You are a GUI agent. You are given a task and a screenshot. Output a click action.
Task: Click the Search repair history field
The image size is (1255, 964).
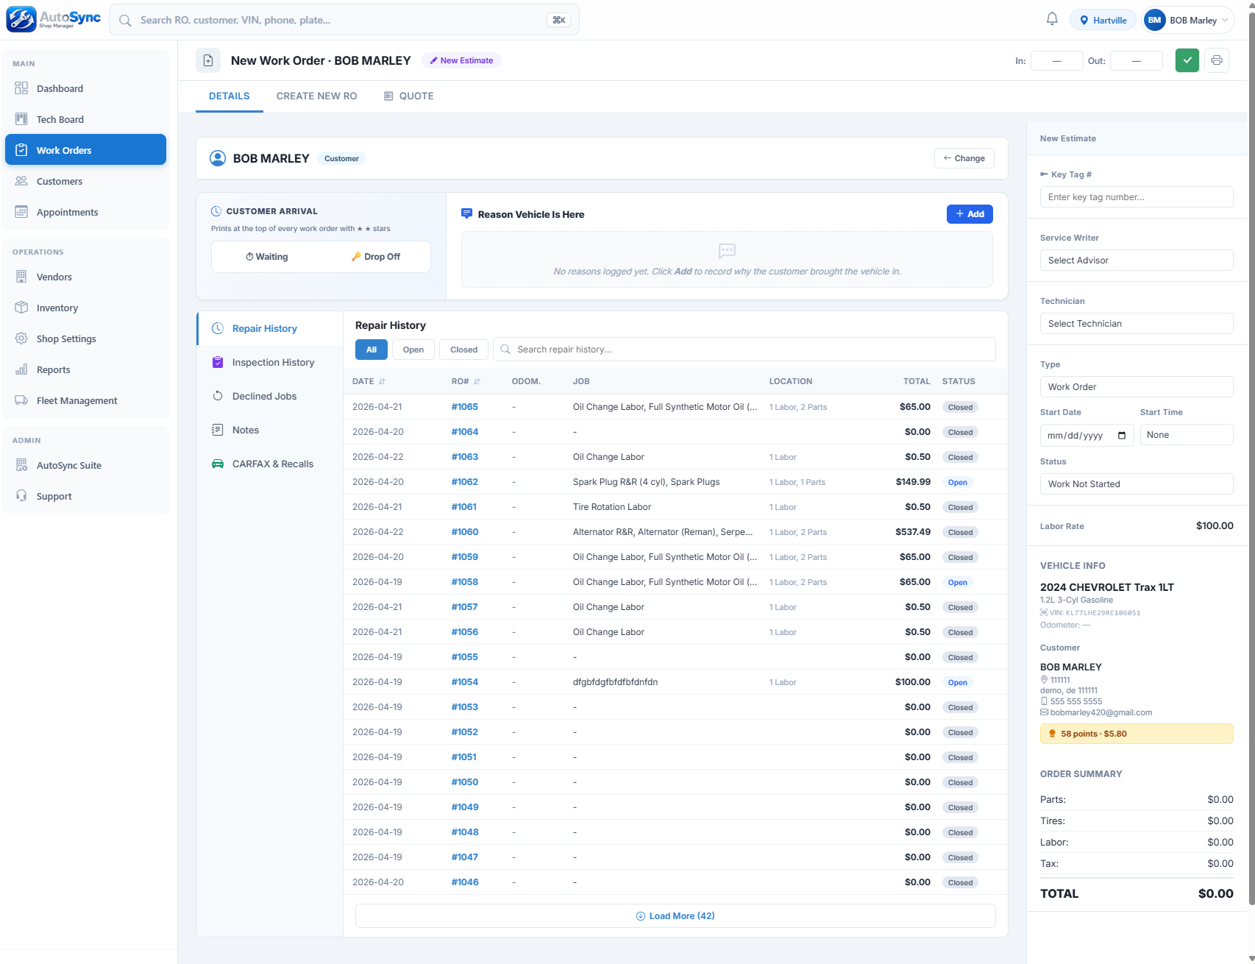pyautogui.click(x=744, y=350)
